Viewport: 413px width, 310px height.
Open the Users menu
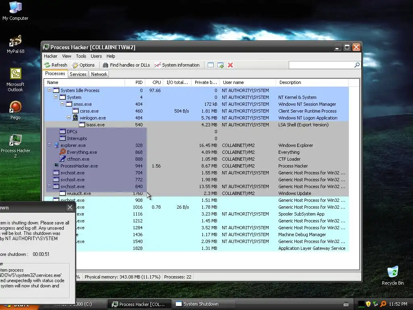click(96, 56)
